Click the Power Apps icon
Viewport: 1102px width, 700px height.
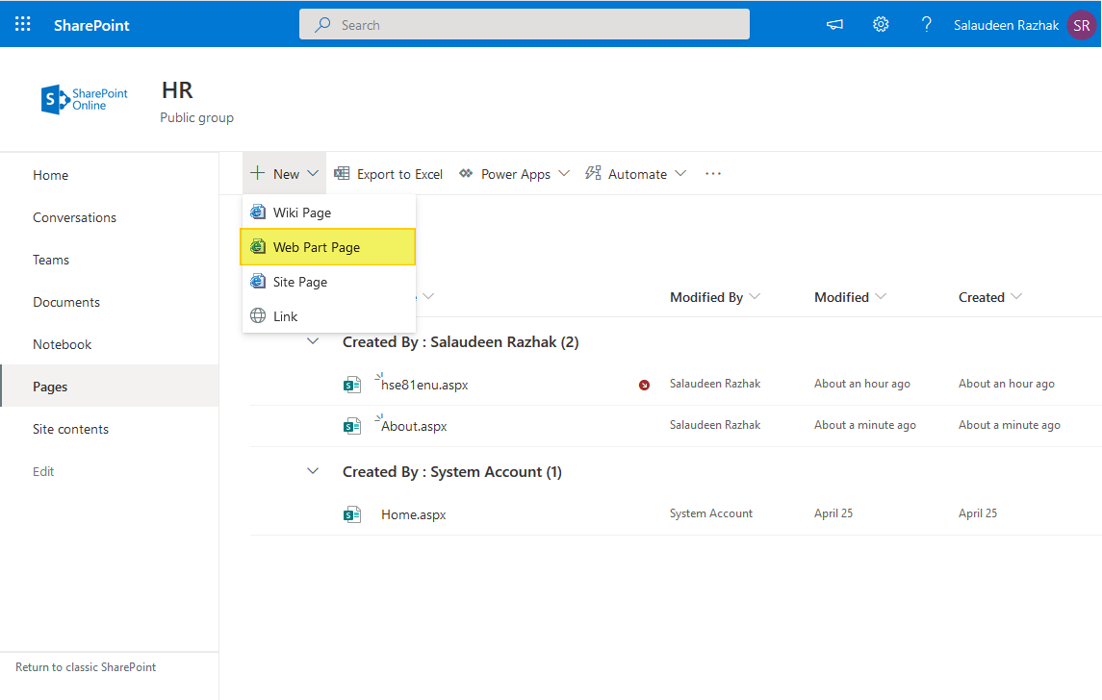468,173
